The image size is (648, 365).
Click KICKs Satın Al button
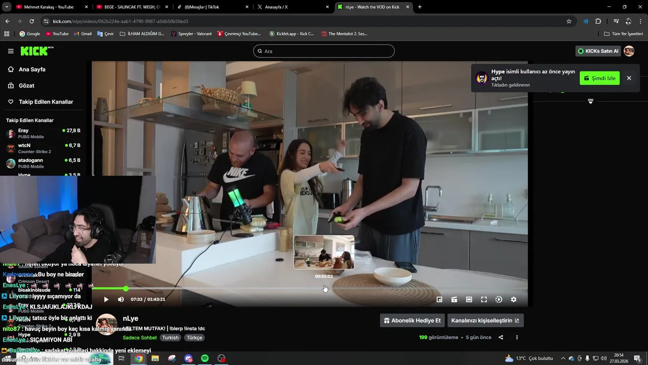coord(598,51)
